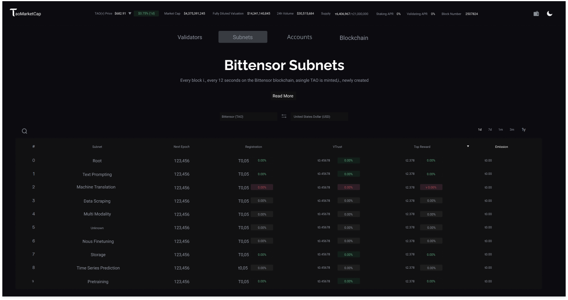Select the 1m time range

[x=501, y=129]
